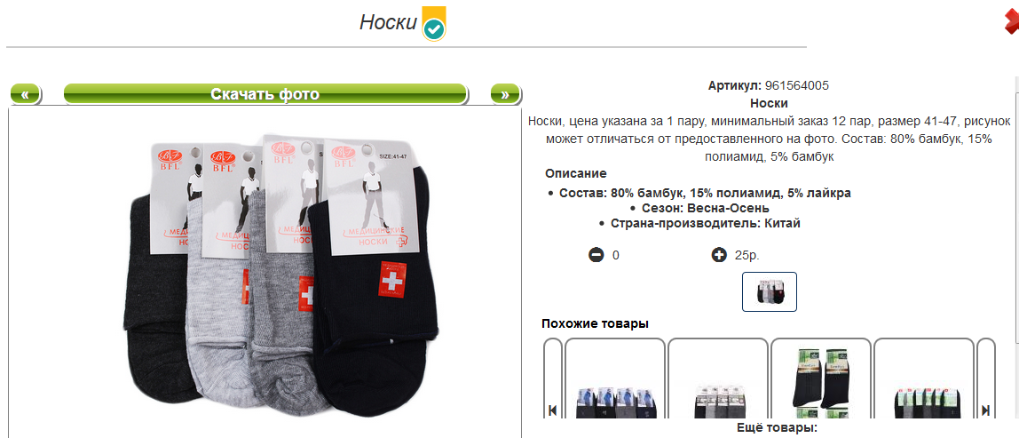
Task: Open first similar product with blue packaged socks
Action: pos(615,378)
